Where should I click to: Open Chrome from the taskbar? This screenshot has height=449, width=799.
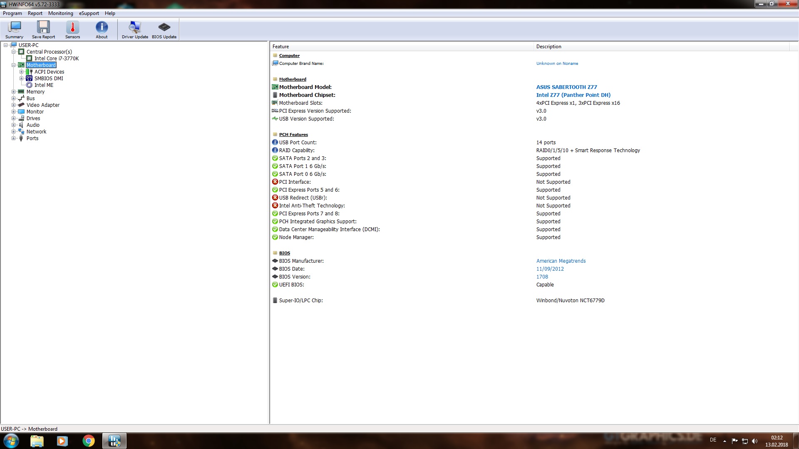tap(88, 441)
